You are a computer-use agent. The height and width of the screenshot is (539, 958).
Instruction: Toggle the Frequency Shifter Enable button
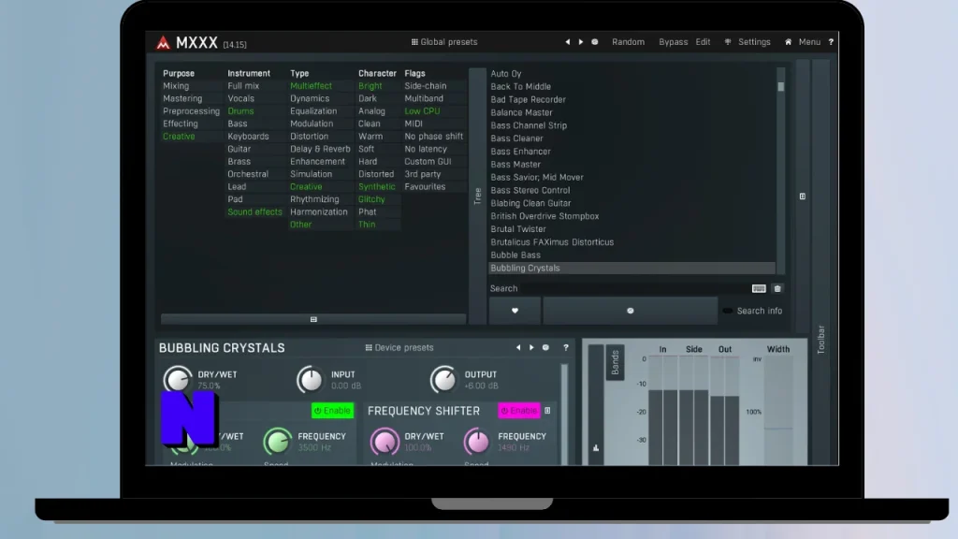519,411
